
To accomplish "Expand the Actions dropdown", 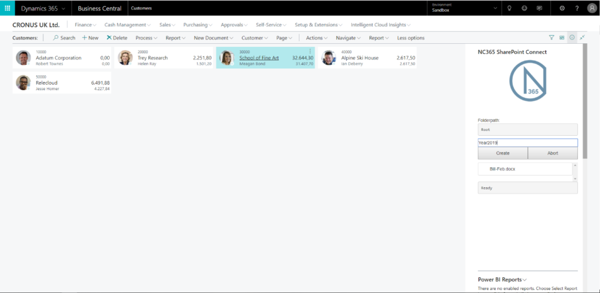I will 317,38.
